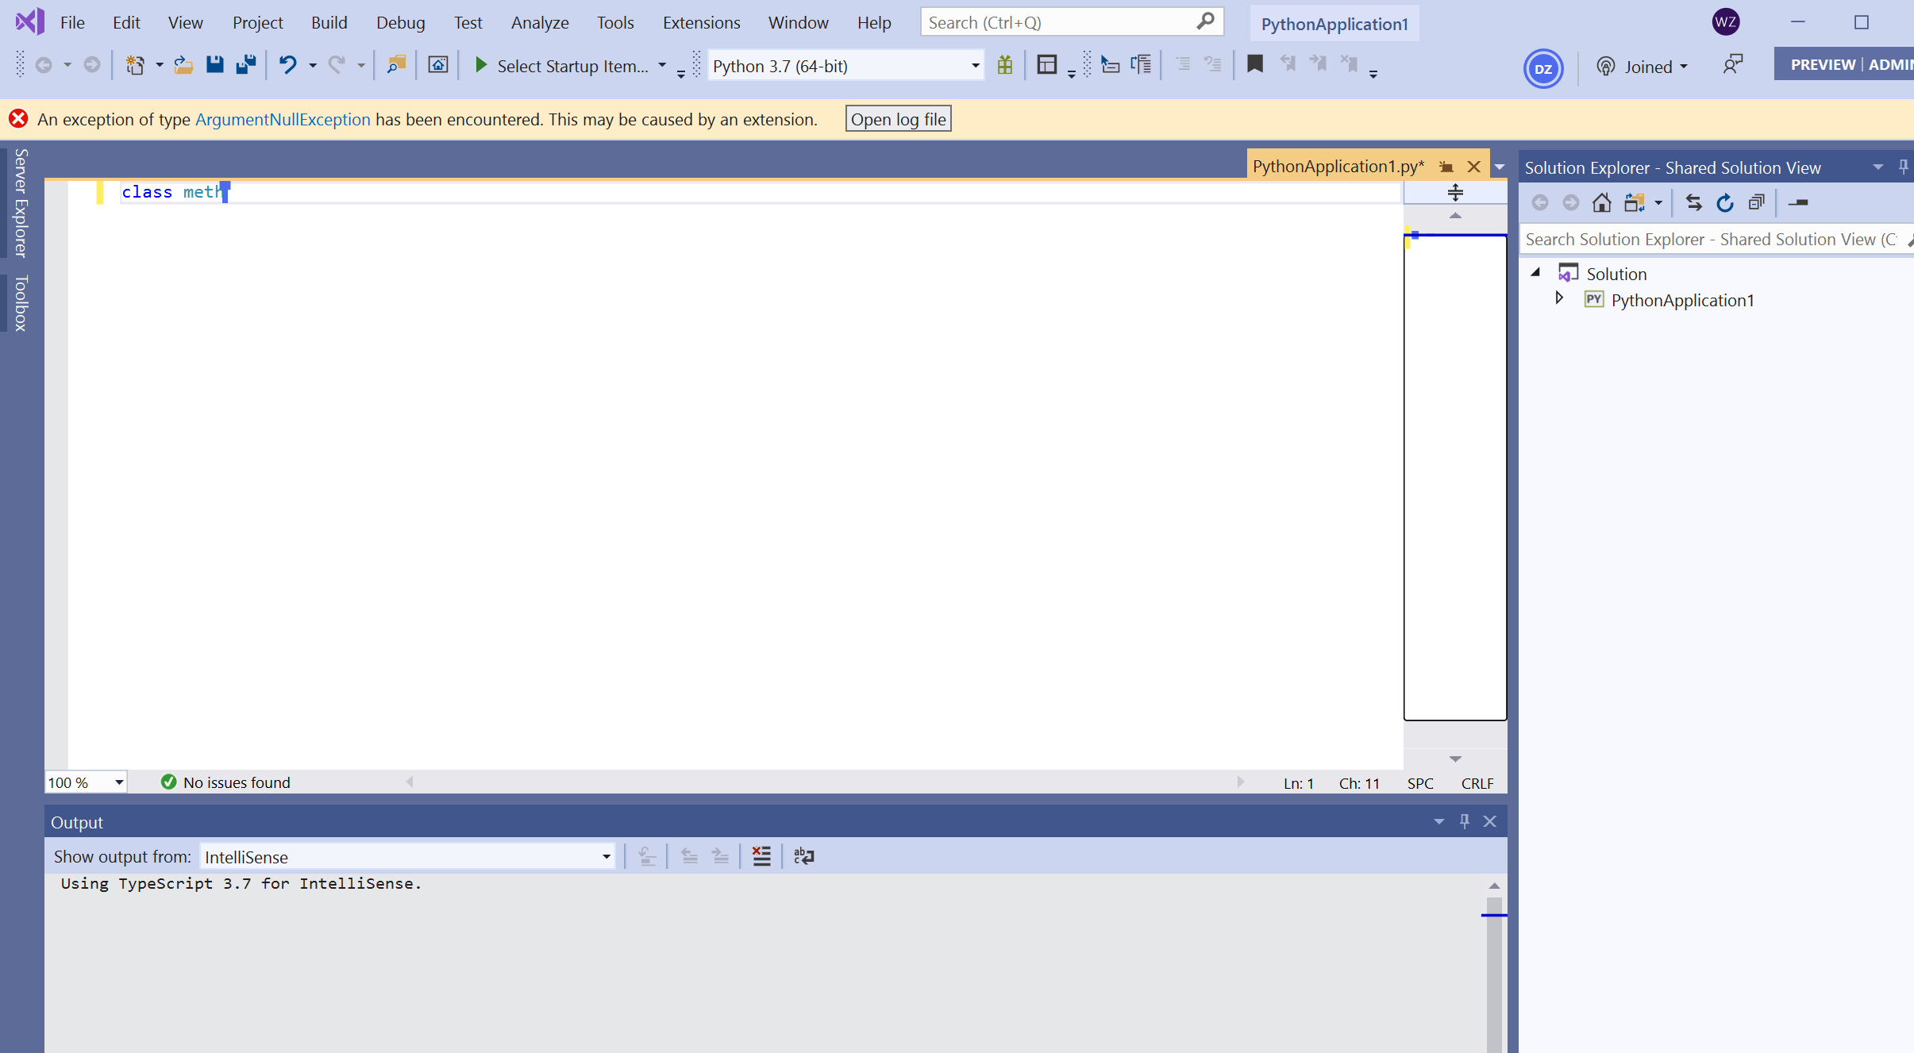Open the Joined Live Share dropdown
1914x1053 pixels.
coord(1642,67)
